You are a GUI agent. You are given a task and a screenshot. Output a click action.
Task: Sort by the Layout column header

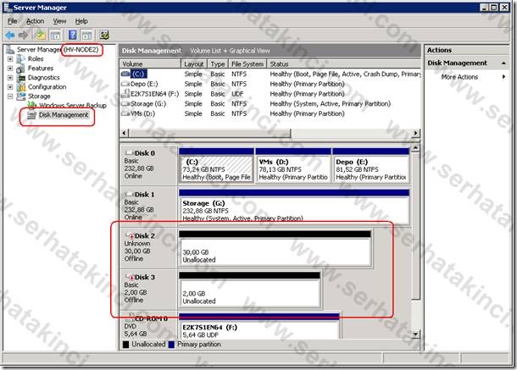tap(194, 64)
